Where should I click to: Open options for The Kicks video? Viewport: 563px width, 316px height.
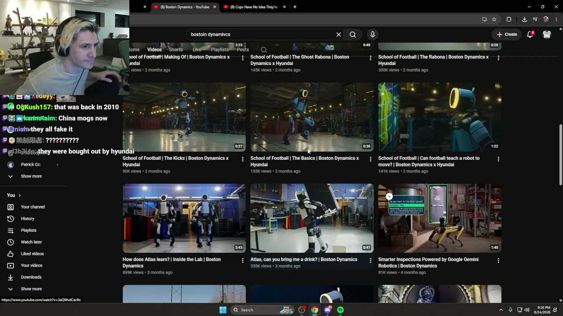click(242, 159)
